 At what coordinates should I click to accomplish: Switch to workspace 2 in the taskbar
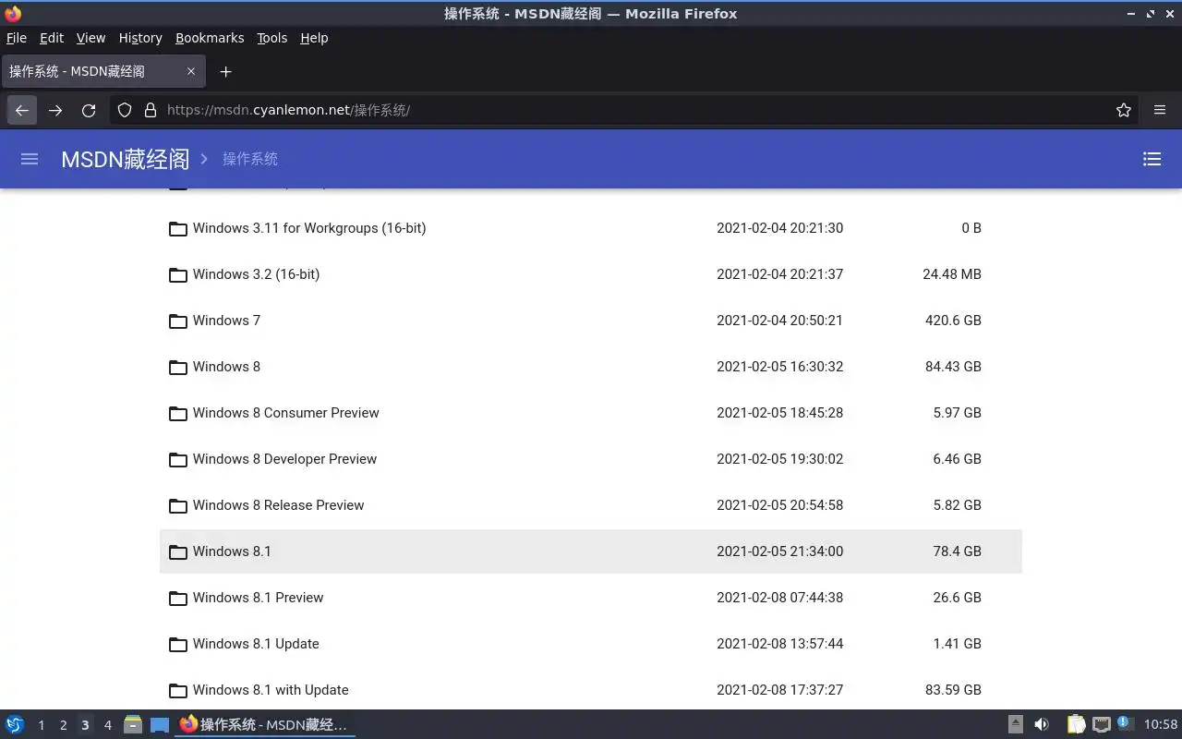[63, 725]
